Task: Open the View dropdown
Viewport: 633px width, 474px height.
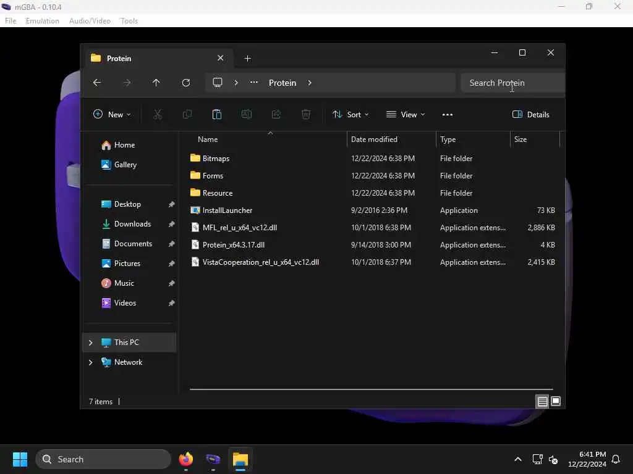Action: (406, 114)
